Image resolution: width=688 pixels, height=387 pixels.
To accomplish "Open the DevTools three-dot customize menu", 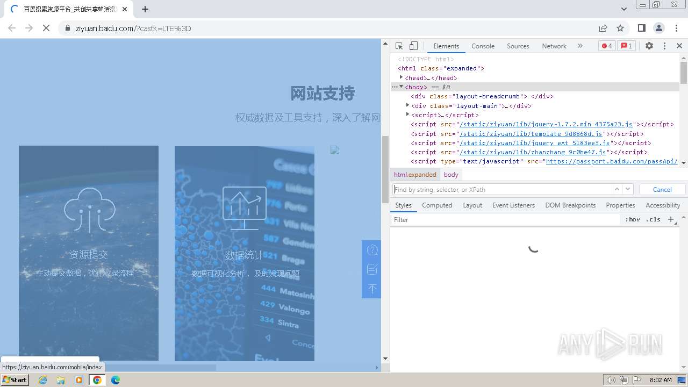I will tap(664, 46).
